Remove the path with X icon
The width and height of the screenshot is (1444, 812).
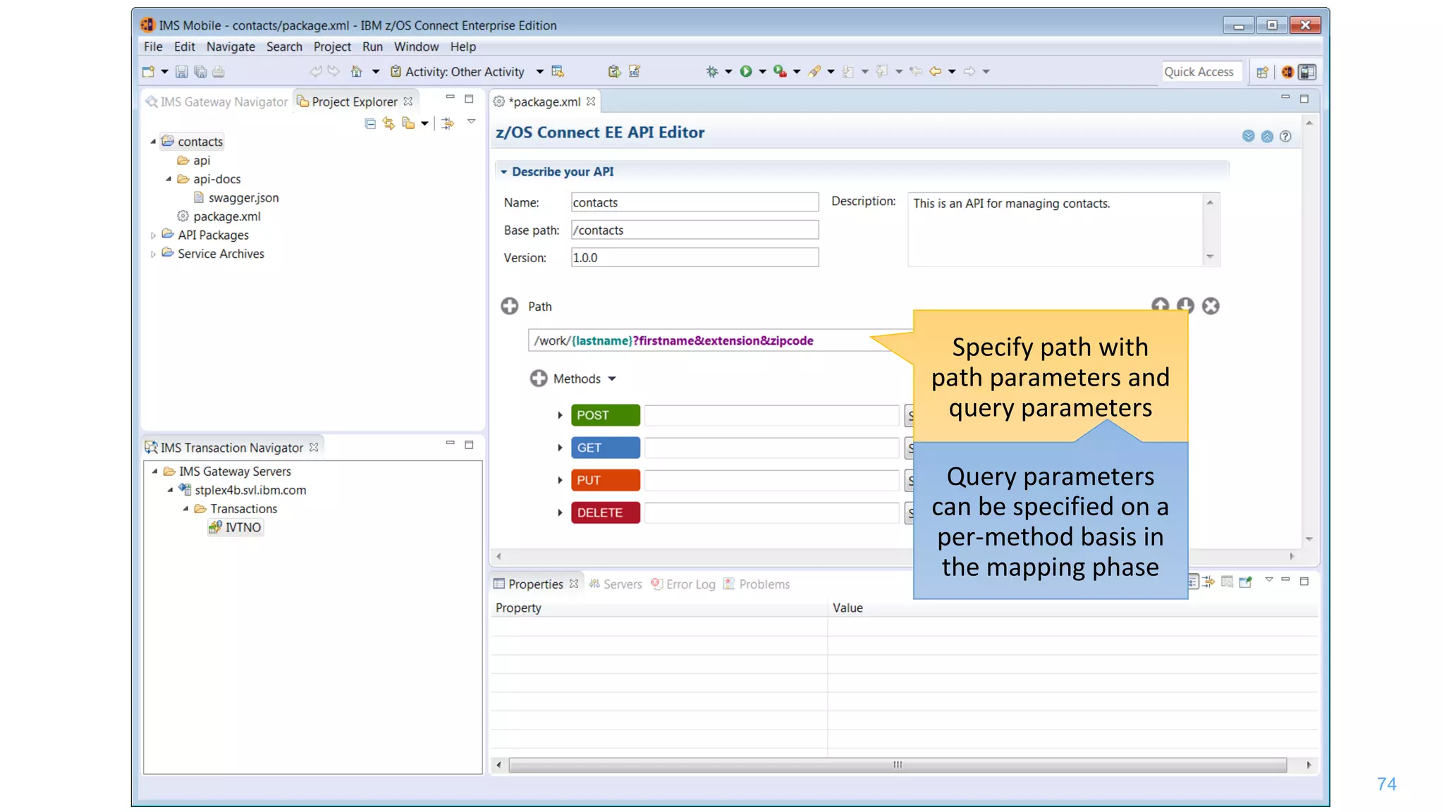click(1211, 305)
